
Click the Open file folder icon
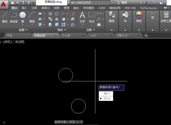coord(18,3)
